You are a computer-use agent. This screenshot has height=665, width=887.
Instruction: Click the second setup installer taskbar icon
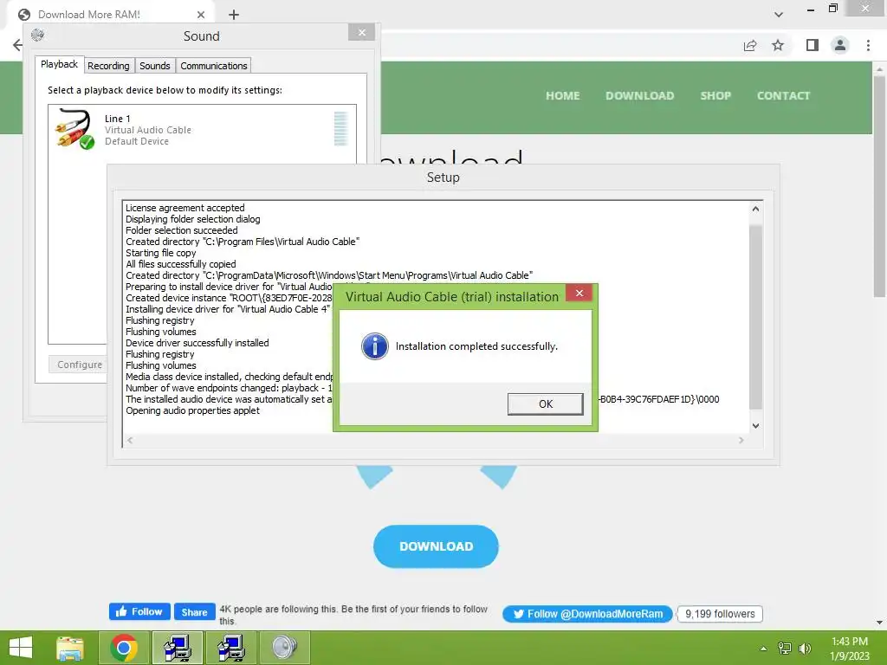tap(230, 648)
